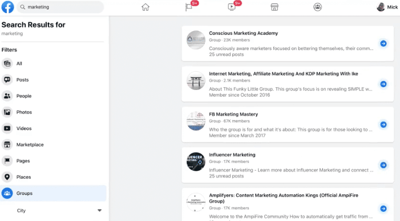Image resolution: width=400 pixels, height=221 pixels.
Task: Select the Marketplace filter icon in sidebar
Action: click(7, 145)
